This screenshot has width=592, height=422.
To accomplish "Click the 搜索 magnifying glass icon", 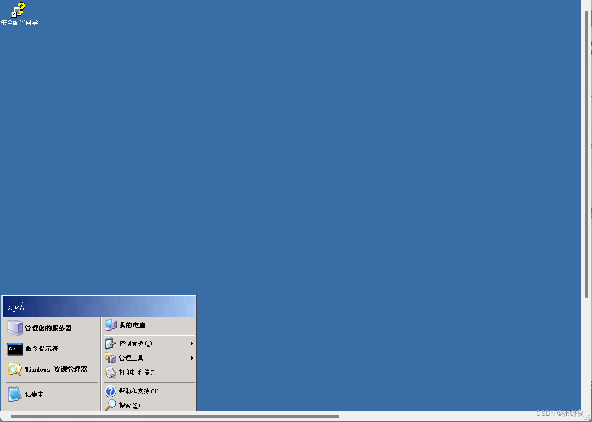I will click(x=110, y=405).
